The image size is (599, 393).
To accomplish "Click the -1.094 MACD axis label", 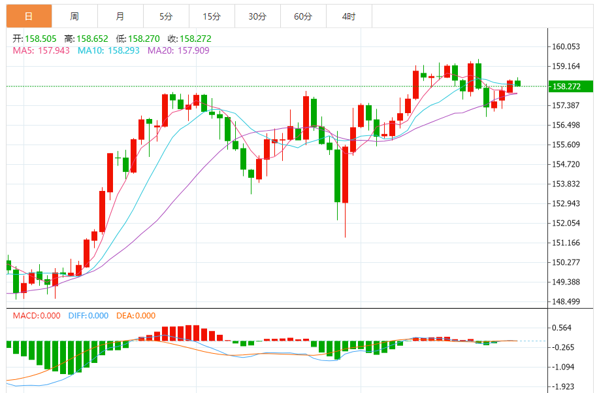I will [562, 367].
